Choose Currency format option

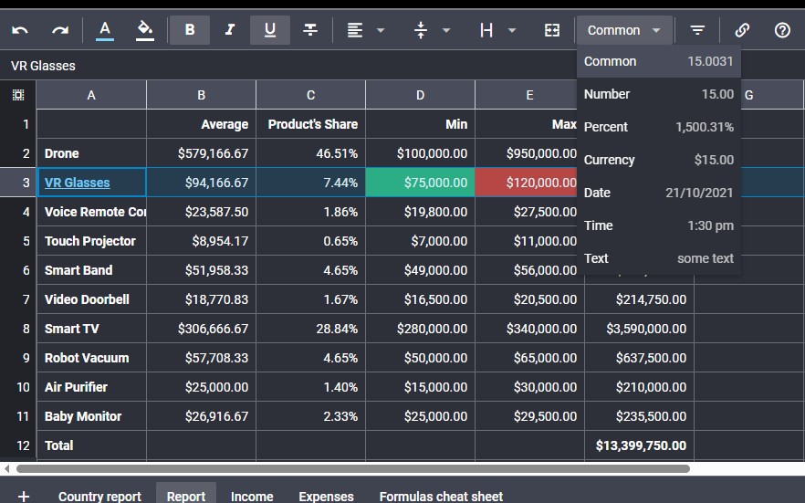coord(658,160)
